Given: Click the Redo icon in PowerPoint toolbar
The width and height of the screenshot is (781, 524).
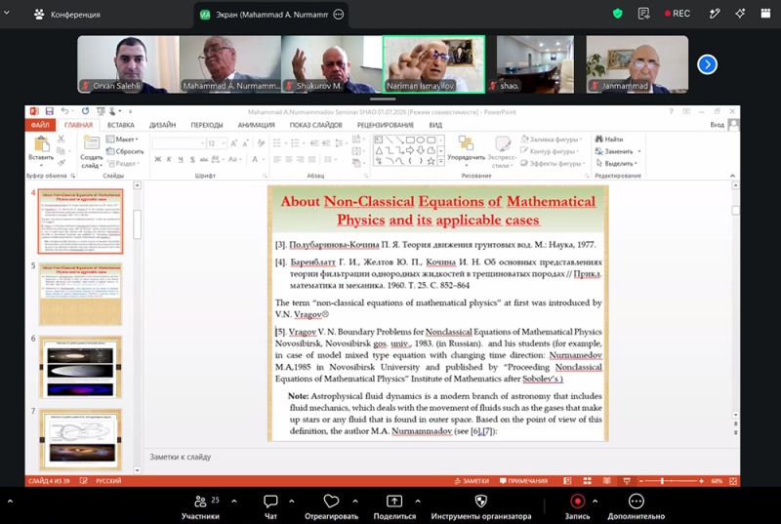Looking at the screenshot, I should (x=85, y=111).
